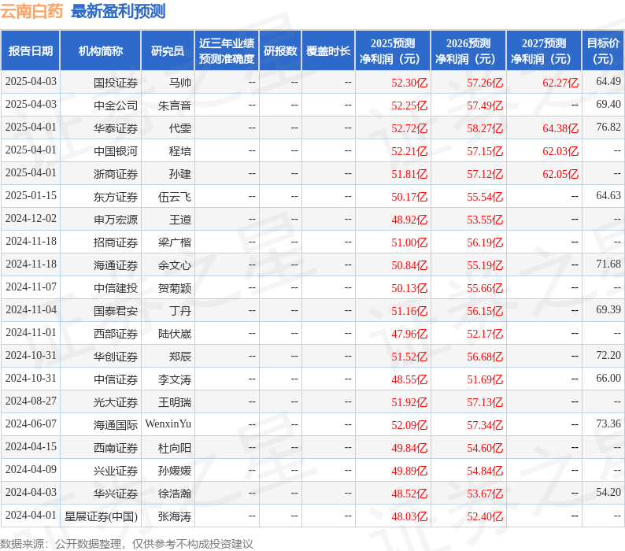Click institution 中金公司
The height and width of the screenshot is (551, 625).
click(x=116, y=105)
